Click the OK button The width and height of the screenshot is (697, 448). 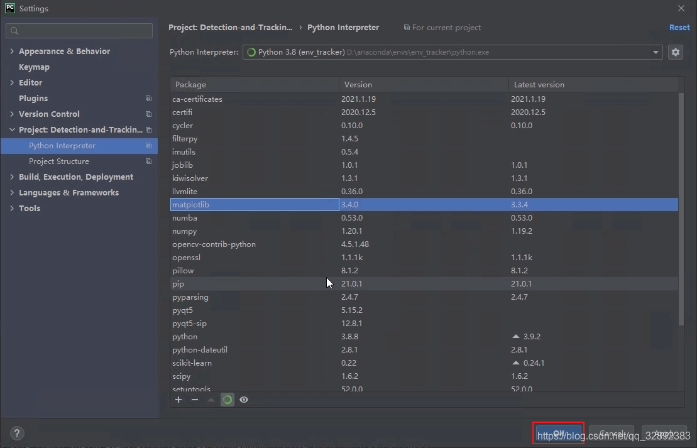559,434
